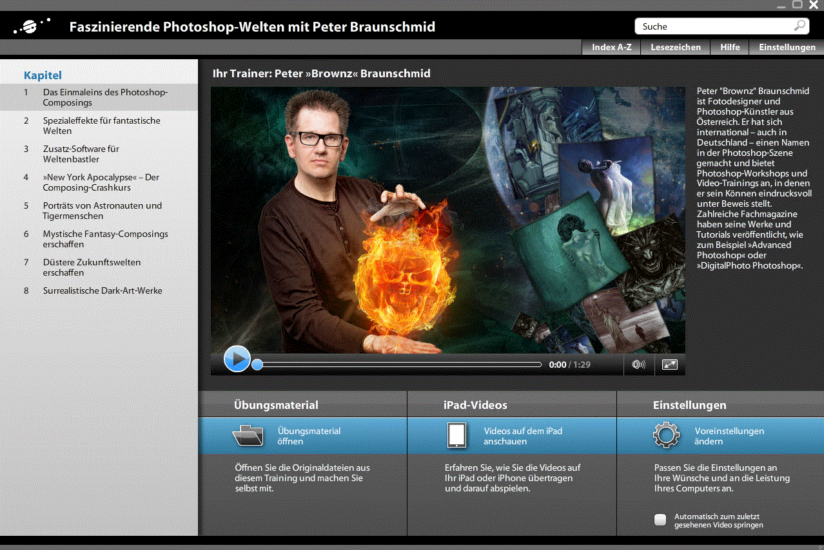824x550 pixels.
Task: Select chapter 2 Spezialeffekte für fantastische Welten
Action: pos(99,126)
